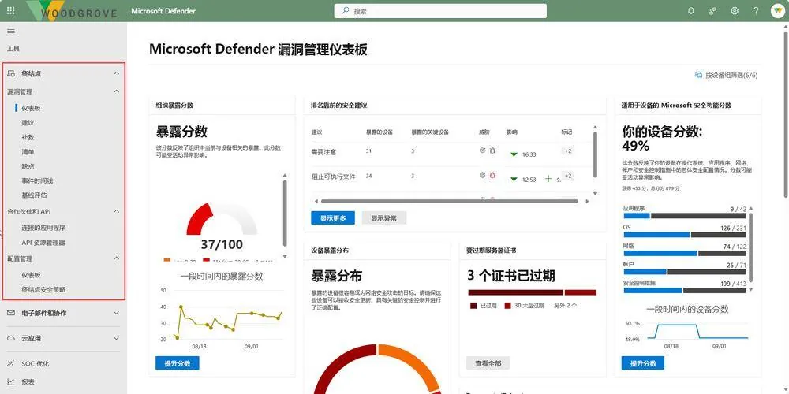Open 仪表板 under 漏洞管理
This screenshot has height=394, width=789.
[31, 108]
